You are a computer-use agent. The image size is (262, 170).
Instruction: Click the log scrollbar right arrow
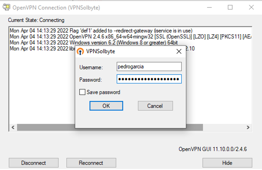[x=248, y=128]
